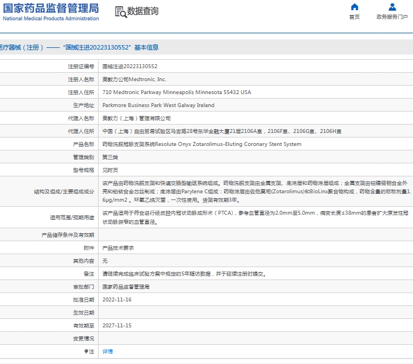Click 其他内容 value 无

point(105,261)
